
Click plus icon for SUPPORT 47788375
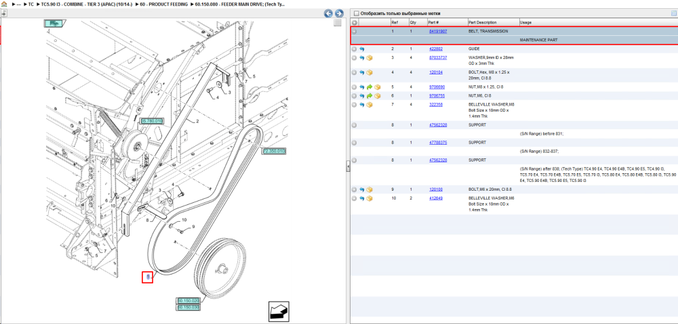(x=354, y=143)
